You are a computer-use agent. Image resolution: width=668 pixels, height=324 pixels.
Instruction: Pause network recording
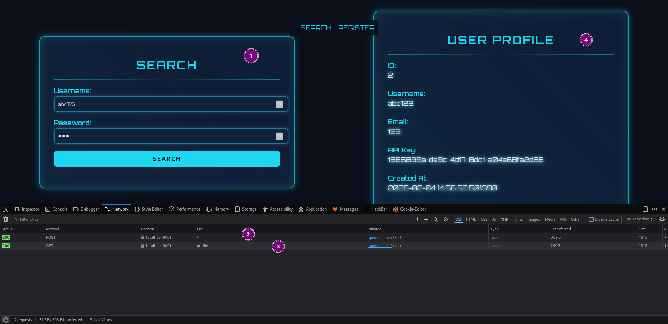coord(416,219)
